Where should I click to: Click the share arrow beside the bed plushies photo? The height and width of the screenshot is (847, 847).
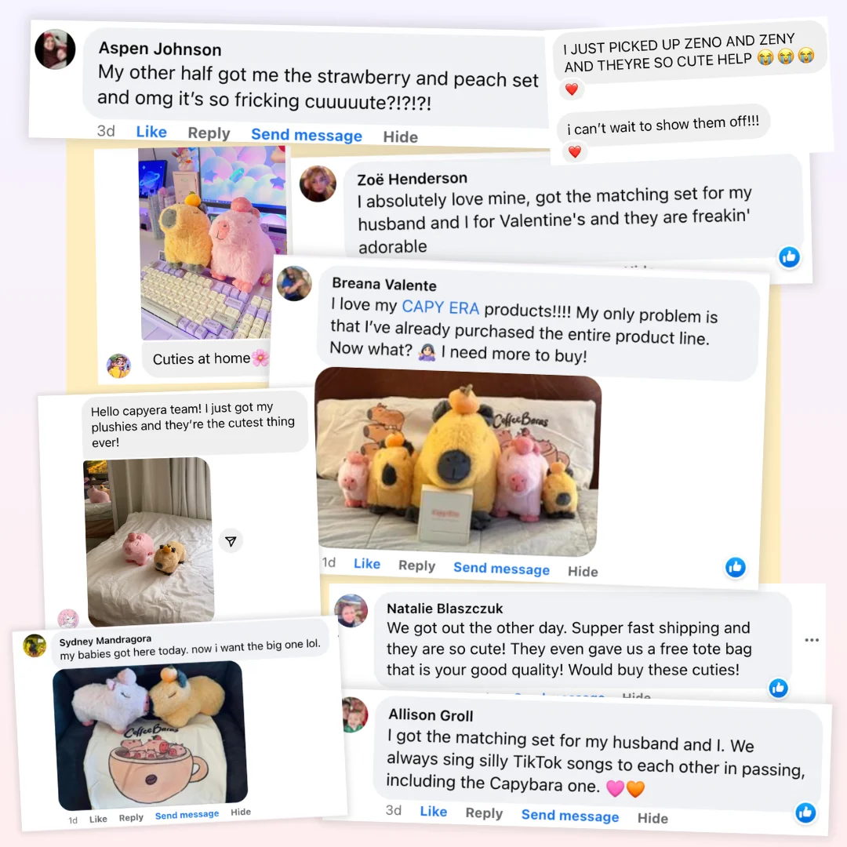click(231, 541)
